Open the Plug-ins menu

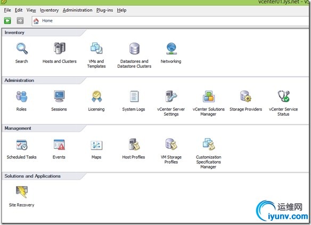[105, 10]
